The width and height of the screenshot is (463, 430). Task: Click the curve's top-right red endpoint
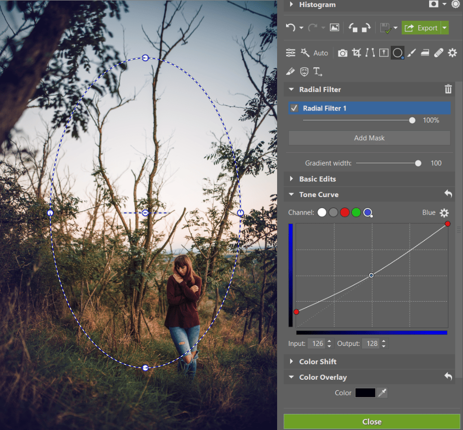coord(448,224)
